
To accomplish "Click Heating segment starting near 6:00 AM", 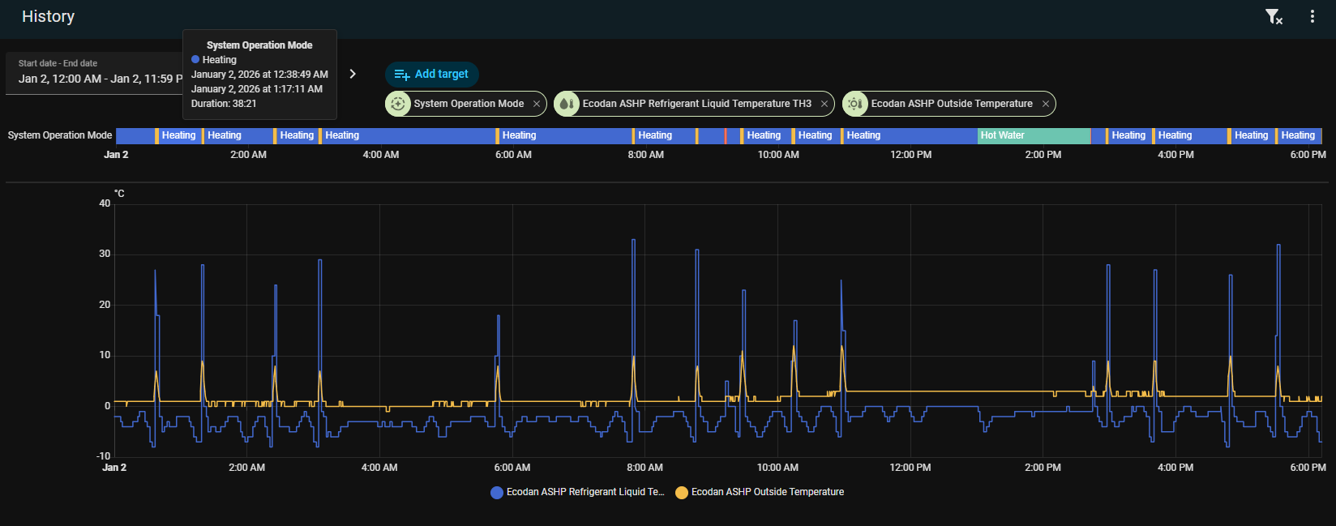I will coord(564,135).
